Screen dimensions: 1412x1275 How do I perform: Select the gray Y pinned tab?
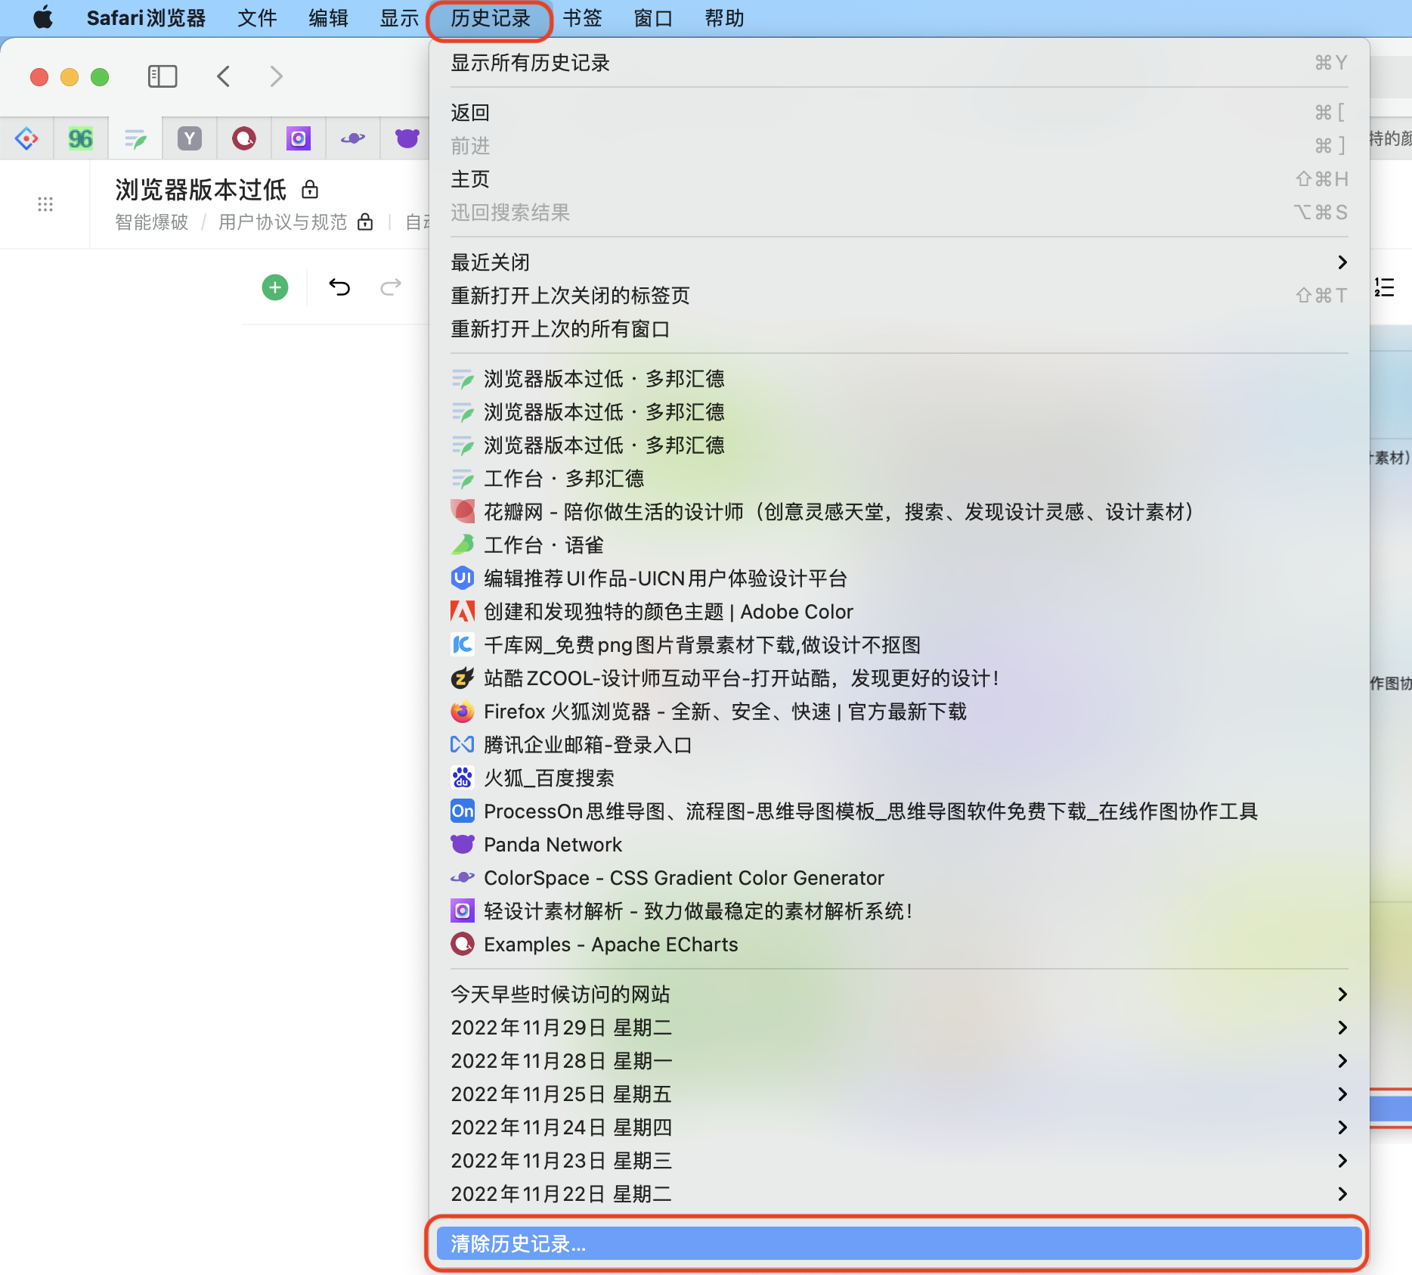pyautogui.click(x=189, y=138)
